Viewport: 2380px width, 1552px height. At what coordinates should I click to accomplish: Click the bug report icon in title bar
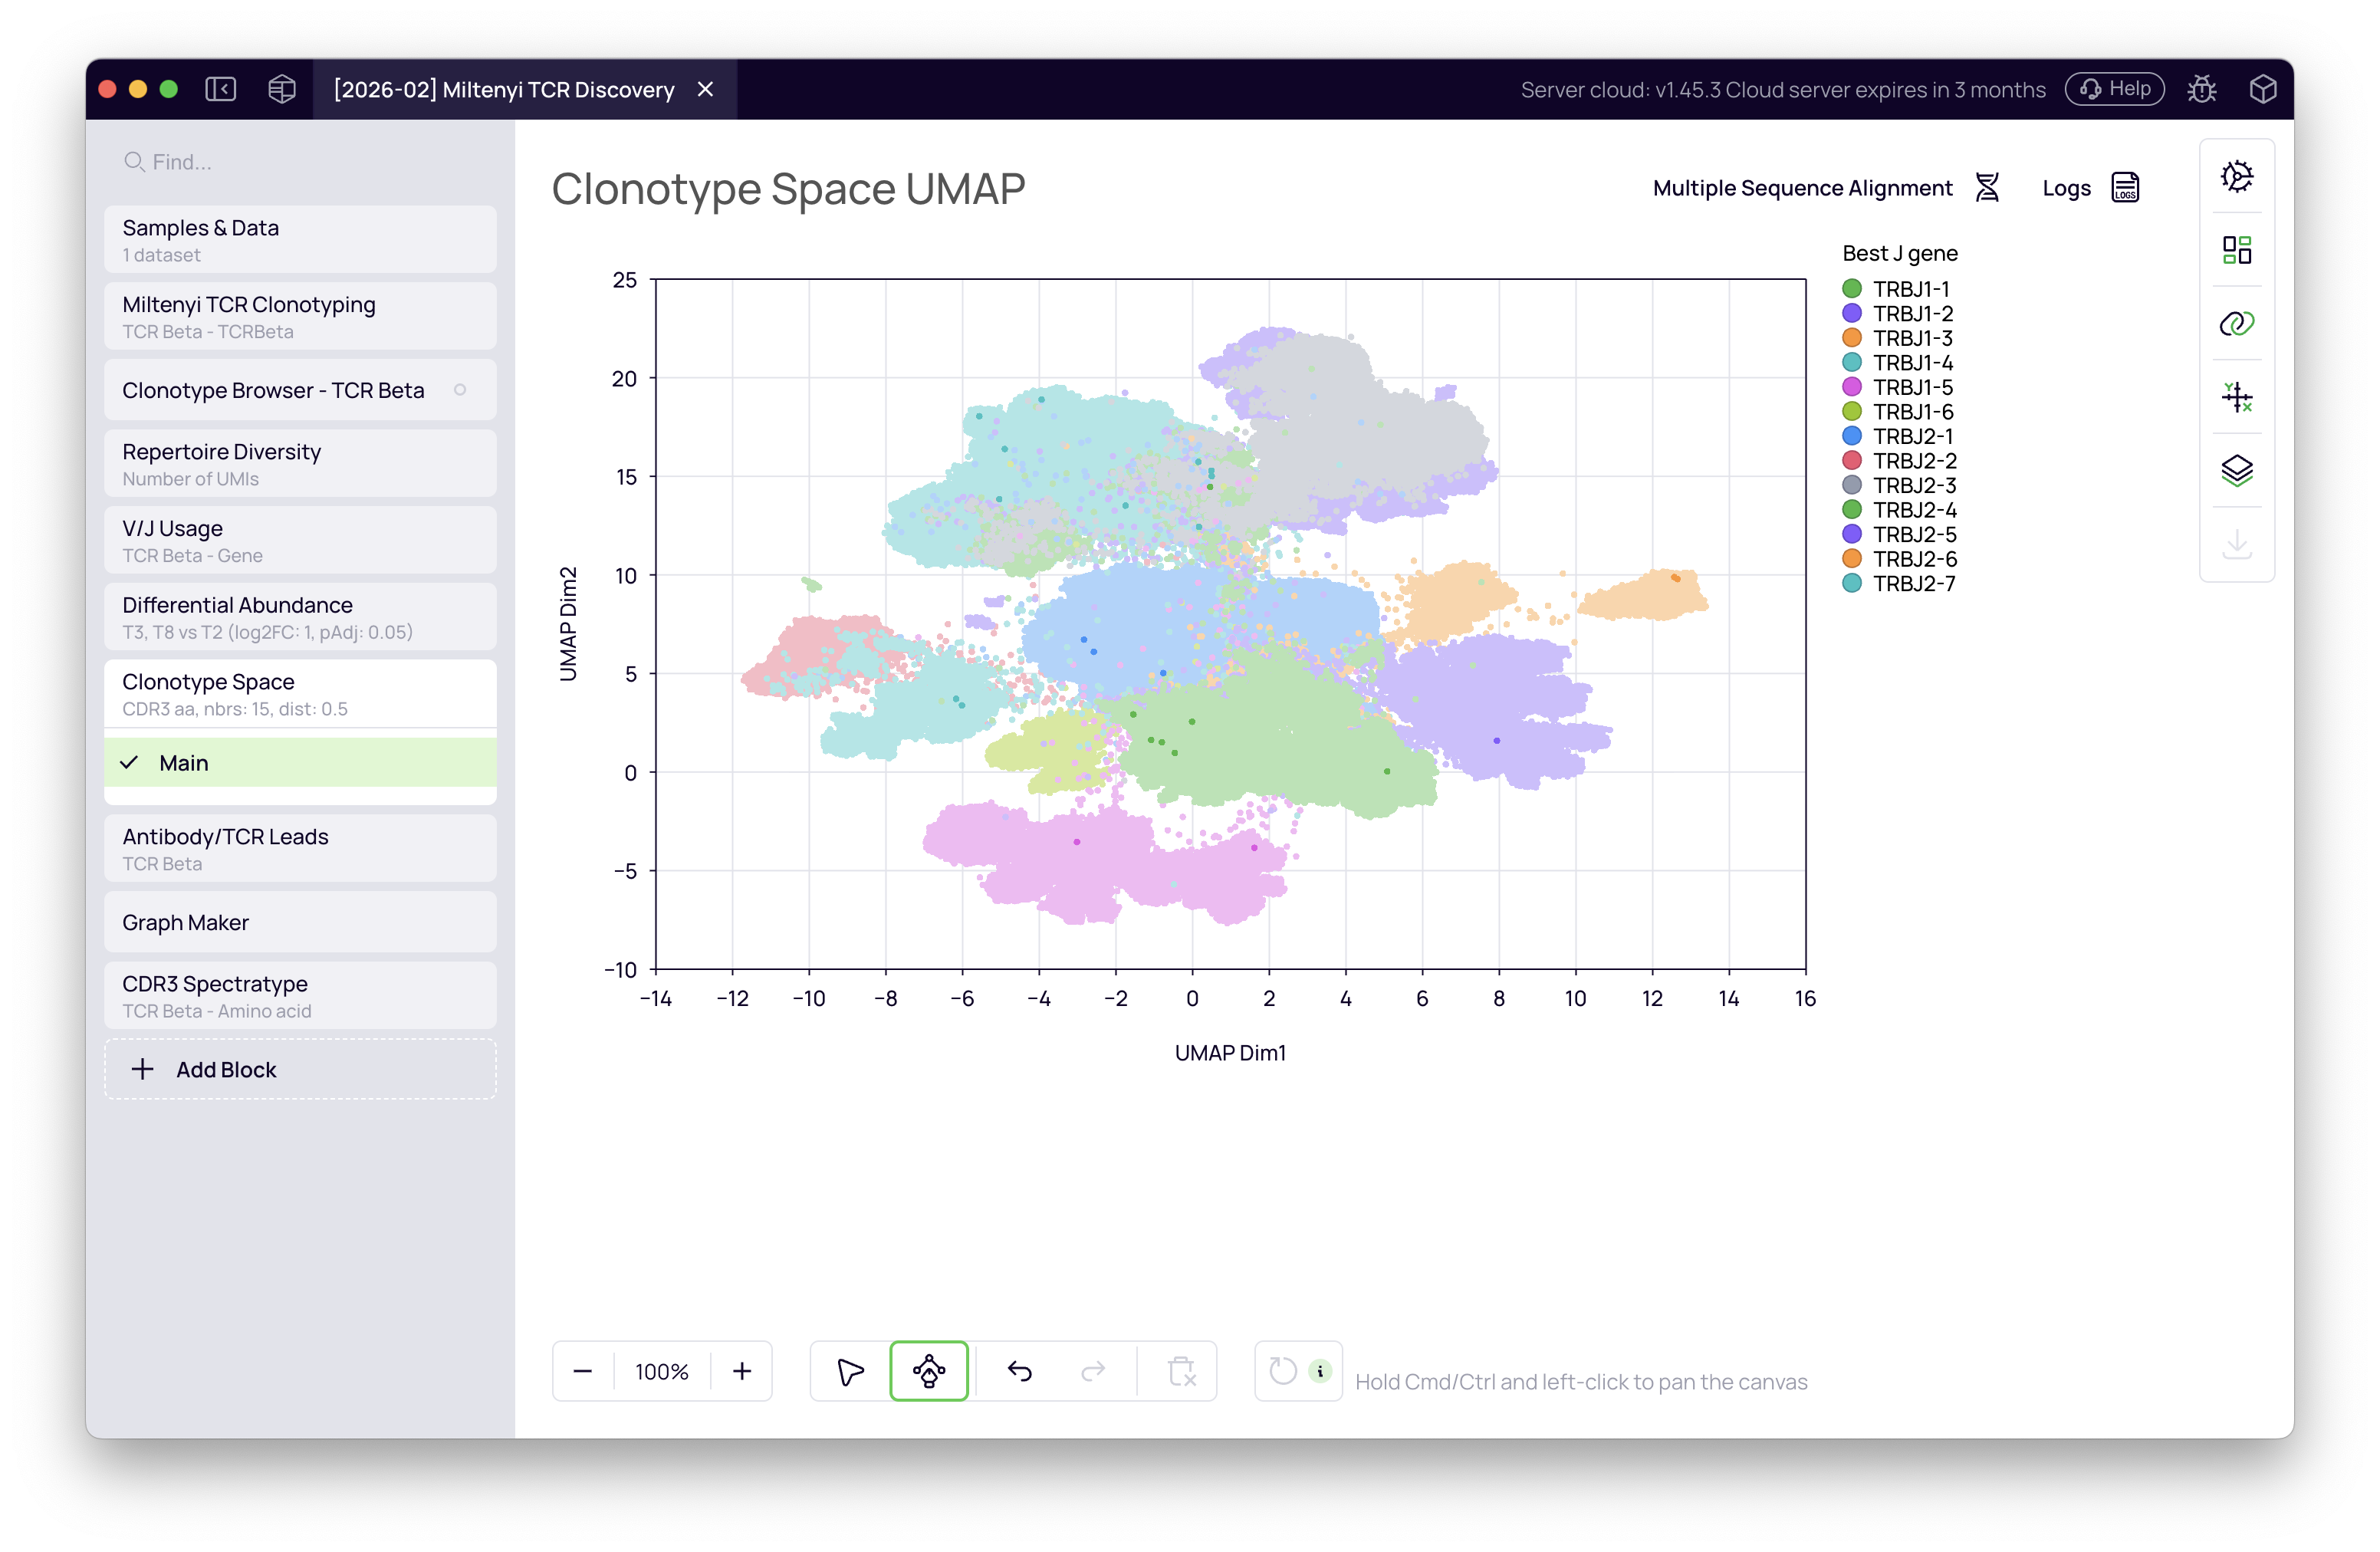2203,89
